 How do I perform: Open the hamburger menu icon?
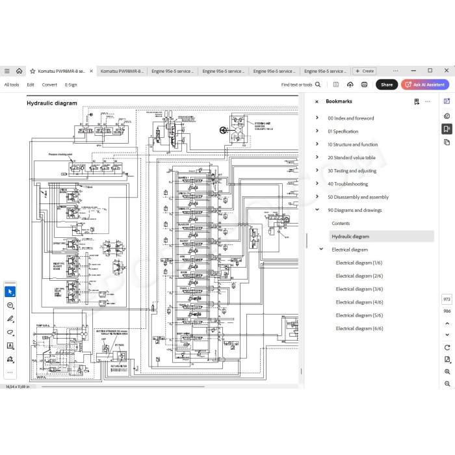tap(7, 71)
